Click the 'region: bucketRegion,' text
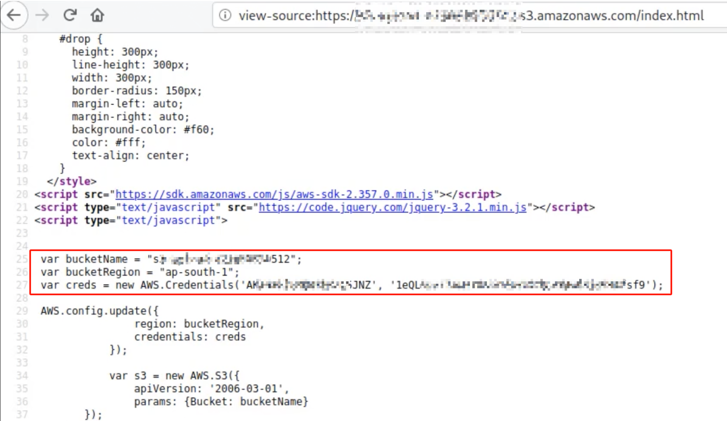Image resolution: width=727 pixels, height=421 pixels. click(x=199, y=324)
